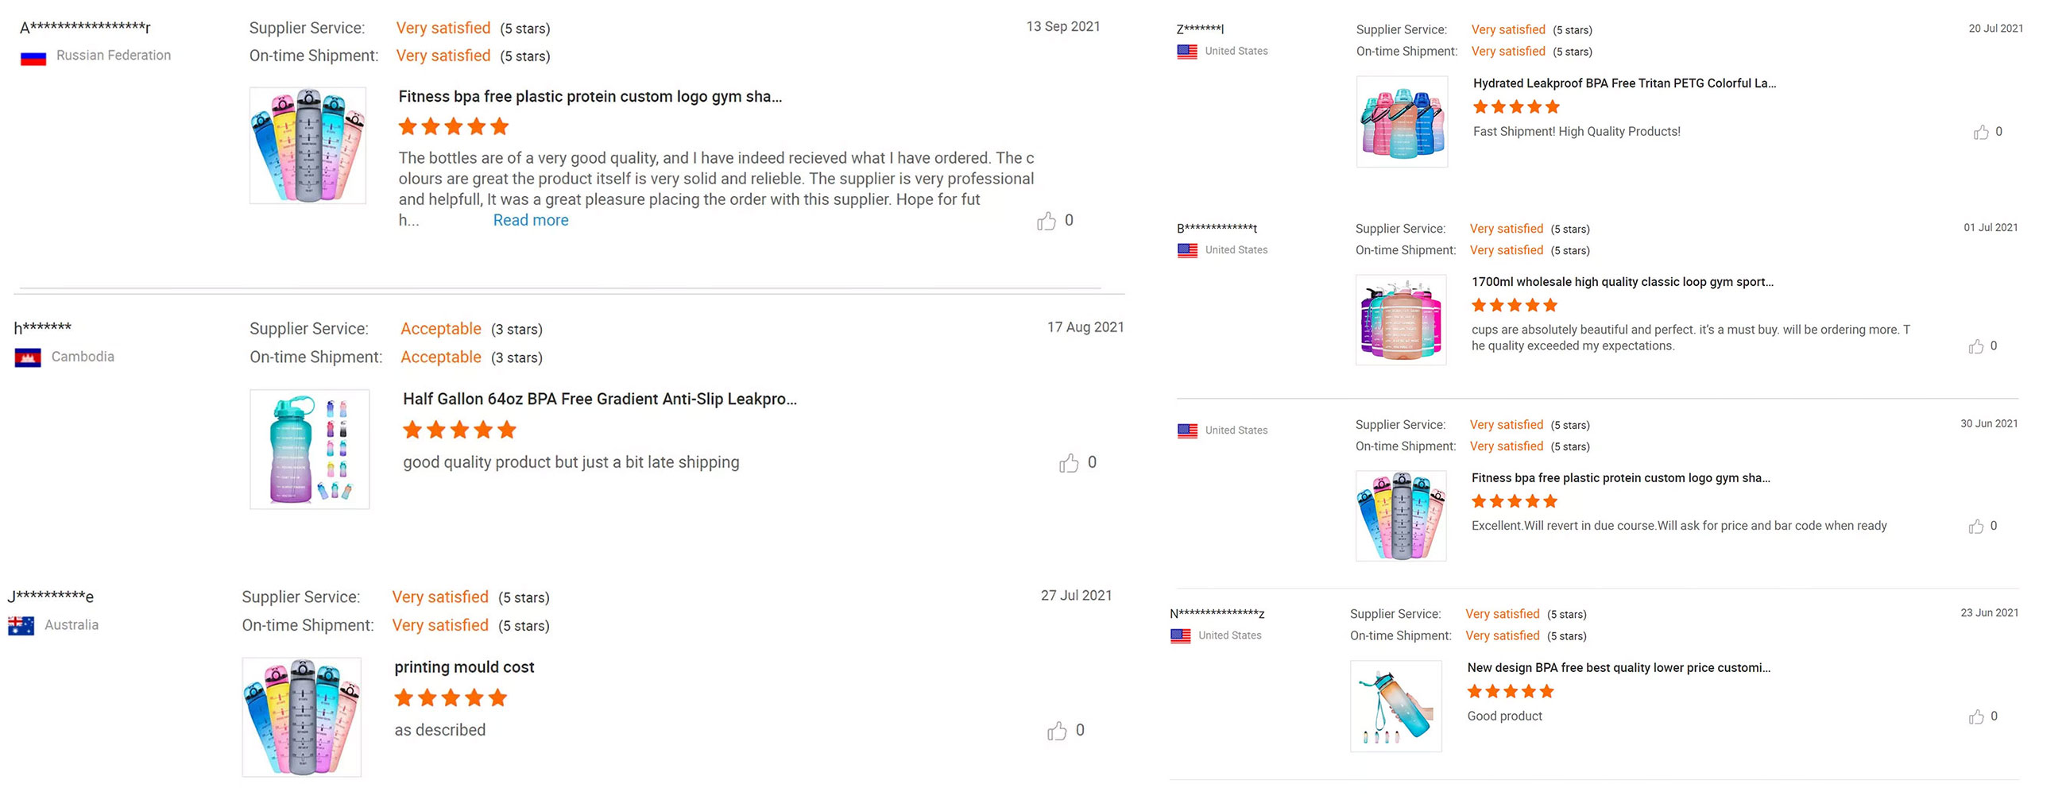Click the Australia flag icon

tap(21, 626)
